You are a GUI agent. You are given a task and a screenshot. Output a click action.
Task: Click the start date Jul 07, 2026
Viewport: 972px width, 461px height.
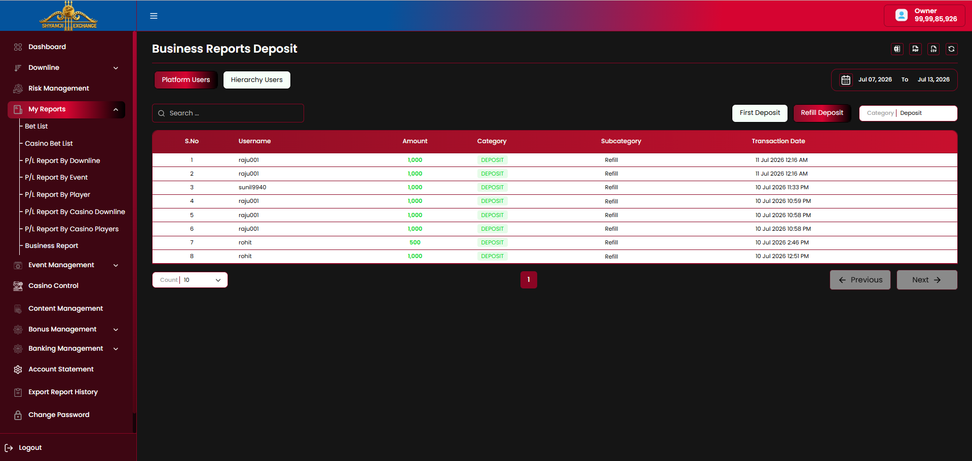875,80
